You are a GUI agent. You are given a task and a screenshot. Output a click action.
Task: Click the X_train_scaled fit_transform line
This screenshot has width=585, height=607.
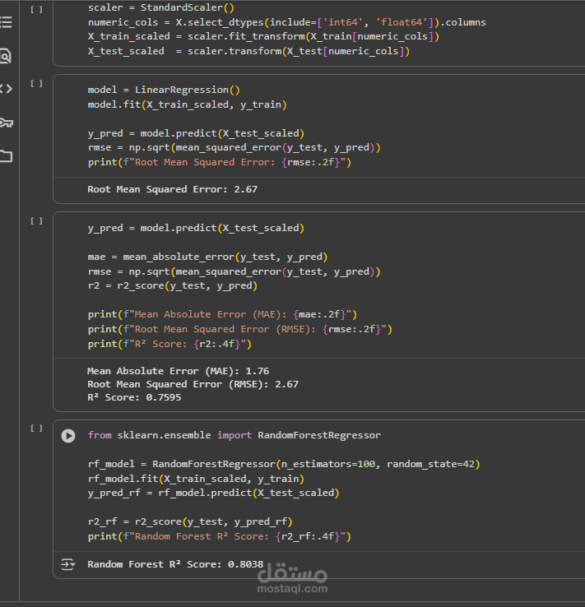point(263,37)
